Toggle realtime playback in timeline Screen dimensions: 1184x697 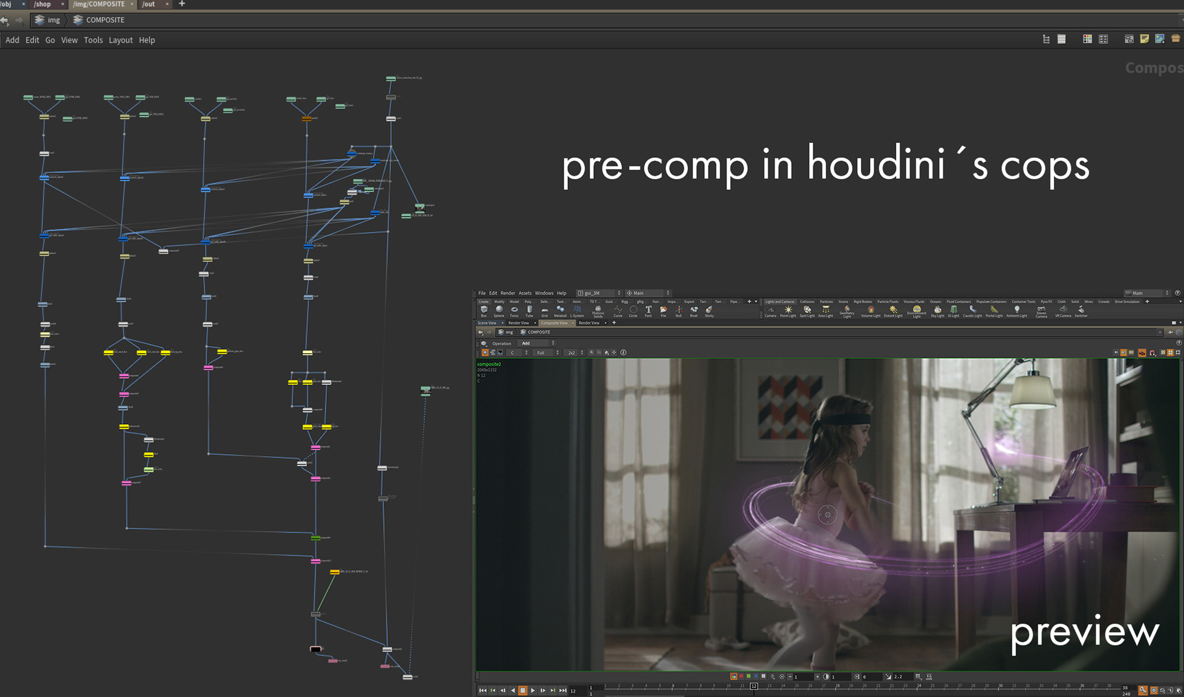pyautogui.click(x=1154, y=690)
